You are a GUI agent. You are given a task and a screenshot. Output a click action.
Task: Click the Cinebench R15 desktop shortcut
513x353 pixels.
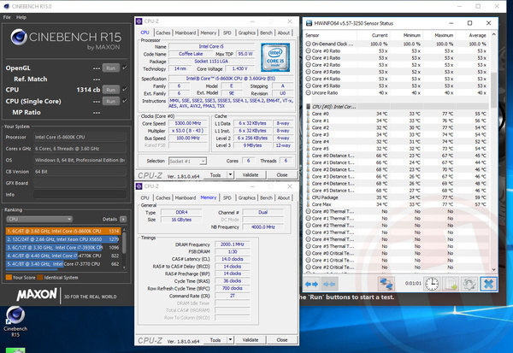[x=15, y=321]
